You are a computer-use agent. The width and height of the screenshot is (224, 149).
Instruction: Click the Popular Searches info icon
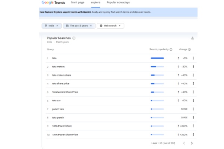click(74, 38)
